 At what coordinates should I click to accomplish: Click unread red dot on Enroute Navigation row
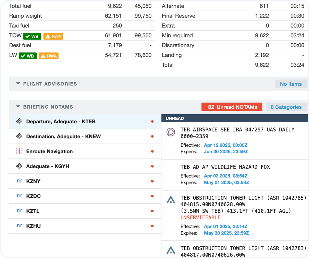coord(152,151)
